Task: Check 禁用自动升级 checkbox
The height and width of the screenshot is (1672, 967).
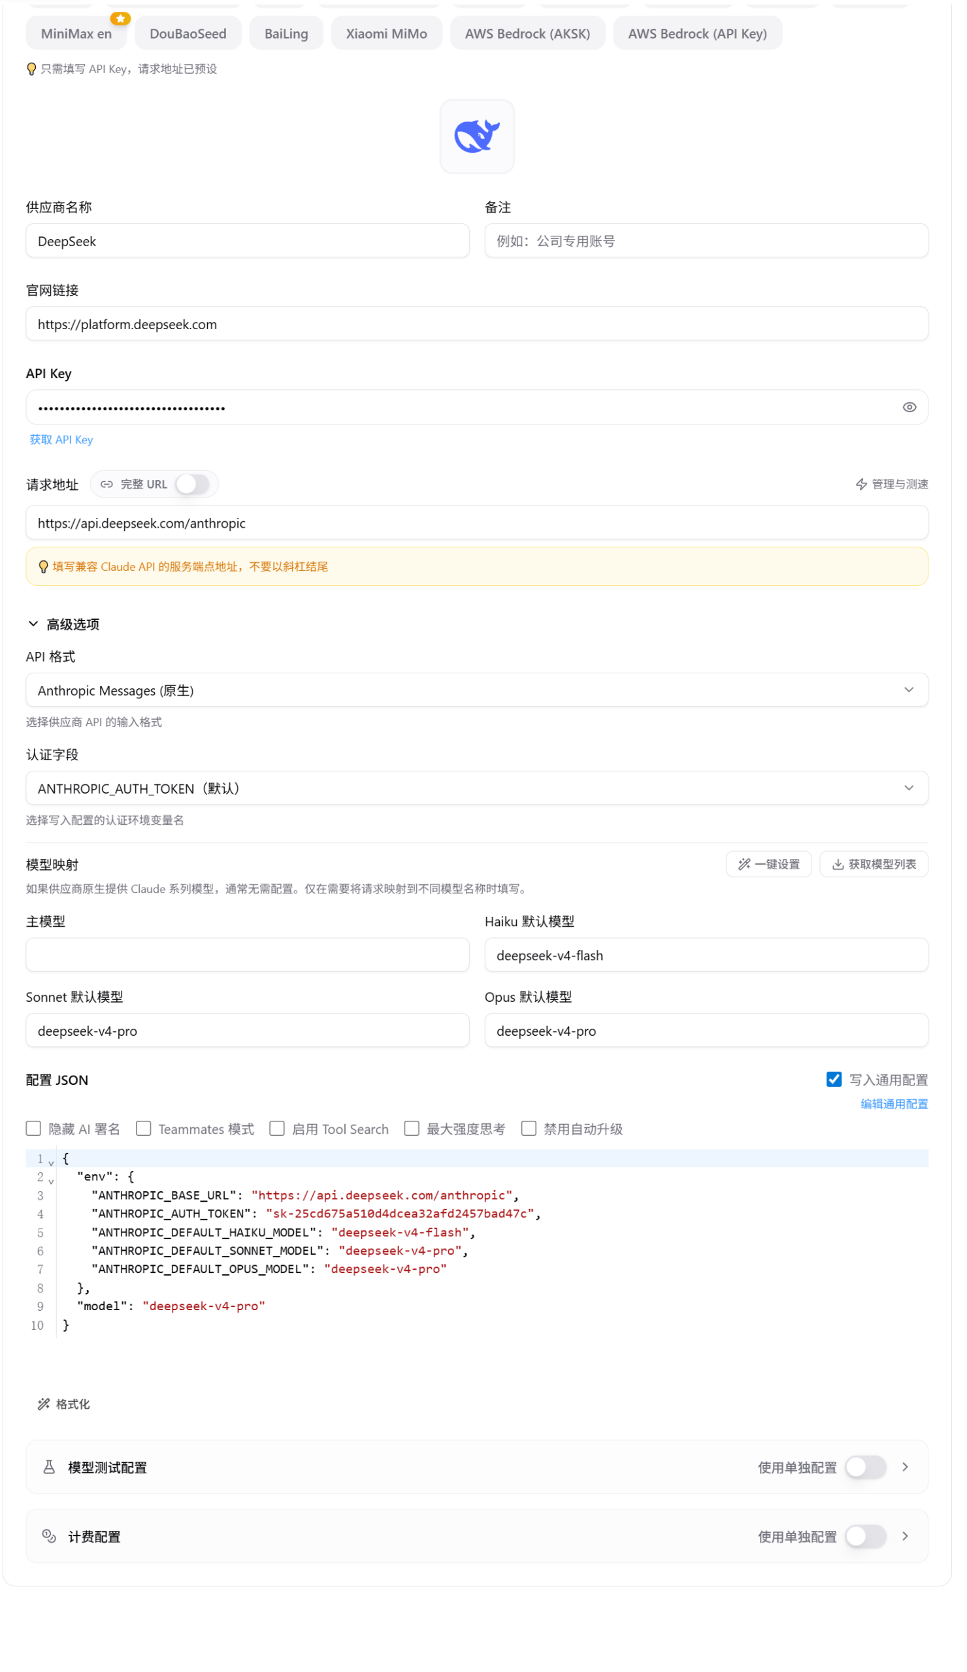Action: (x=529, y=1129)
